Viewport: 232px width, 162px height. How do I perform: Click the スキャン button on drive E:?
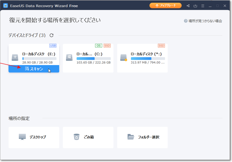click(x=34, y=69)
